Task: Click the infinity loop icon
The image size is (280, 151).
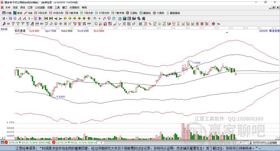Action: [218, 24]
